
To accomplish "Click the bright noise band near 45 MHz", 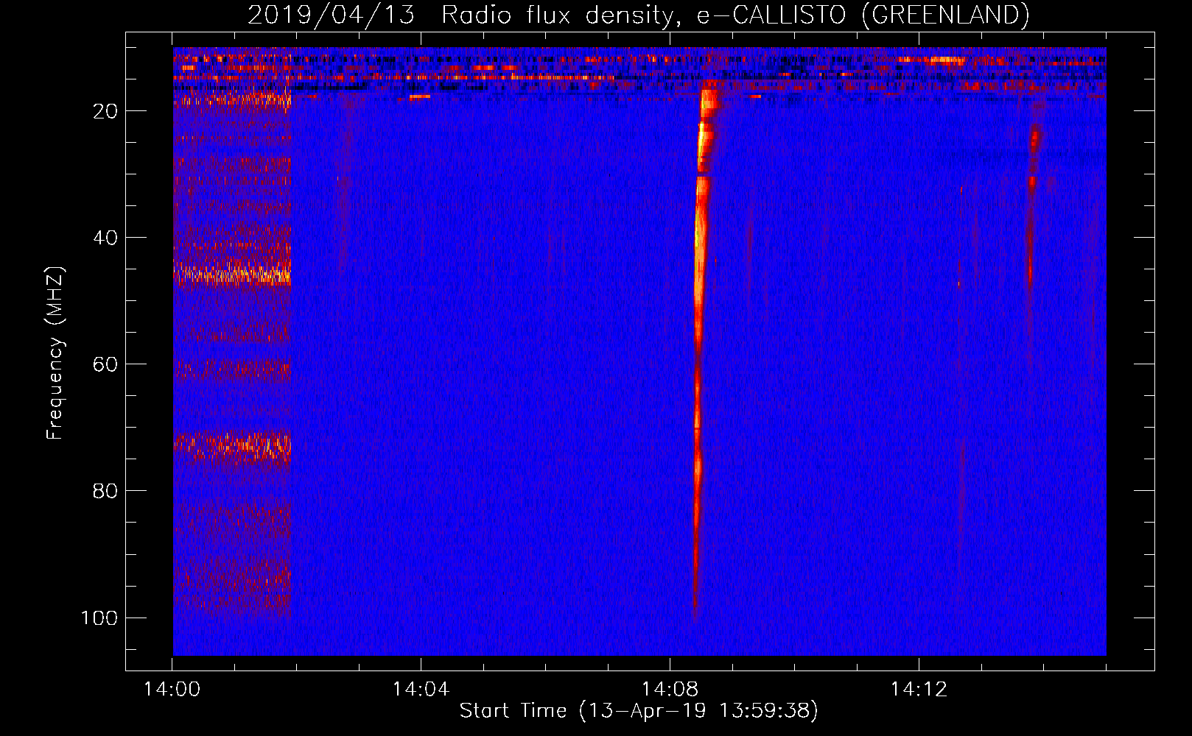I will pos(232,274).
